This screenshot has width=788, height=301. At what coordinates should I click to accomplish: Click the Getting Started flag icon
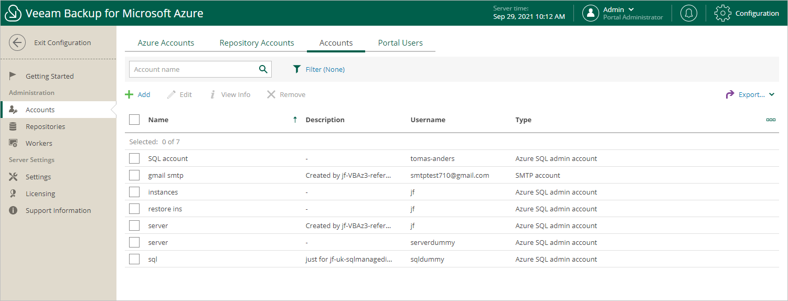[x=13, y=76]
